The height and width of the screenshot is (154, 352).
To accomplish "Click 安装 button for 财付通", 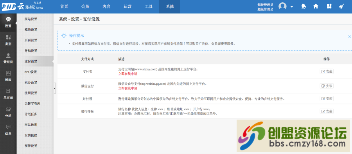I will (x=327, y=98).
